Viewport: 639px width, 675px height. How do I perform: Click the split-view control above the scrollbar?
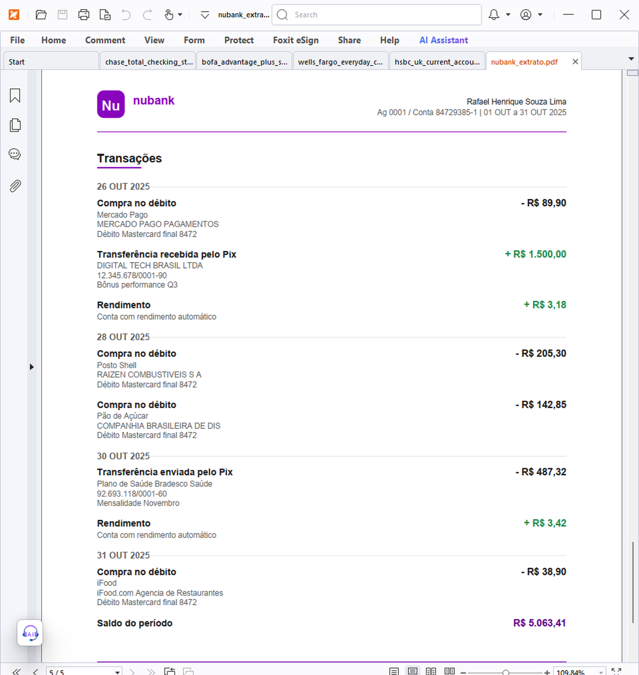coord(633,73)
